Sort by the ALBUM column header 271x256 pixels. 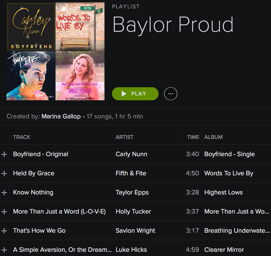213,137
